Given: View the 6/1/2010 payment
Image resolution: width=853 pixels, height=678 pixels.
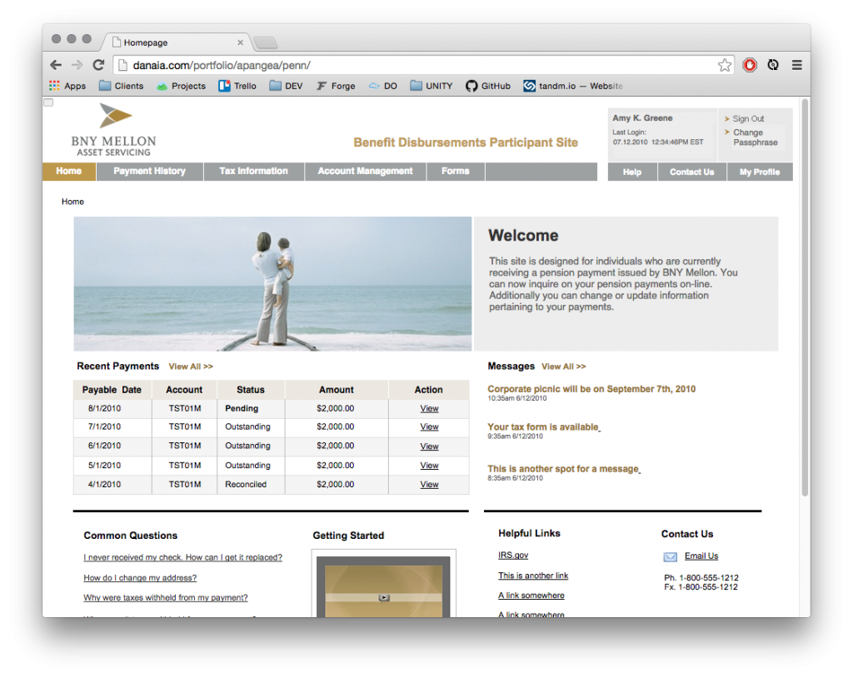Looking at the screenshot, I should point(429,446).
